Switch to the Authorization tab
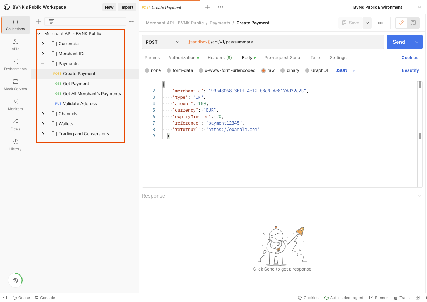Image resolution: width=427 pixels, height=302 pixels. 184,58
